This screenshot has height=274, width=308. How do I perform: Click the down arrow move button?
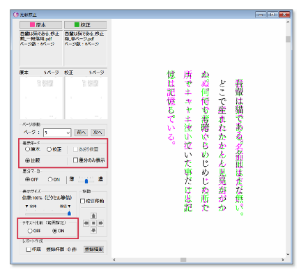pos(93,230)
